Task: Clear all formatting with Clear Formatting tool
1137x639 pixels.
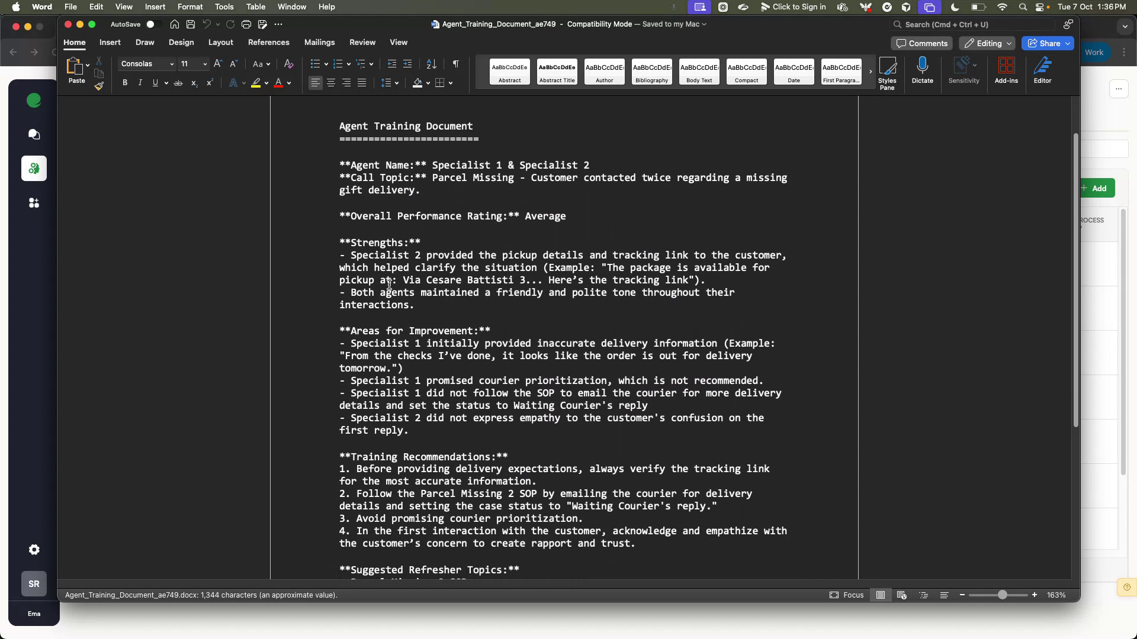Action: 288,63
